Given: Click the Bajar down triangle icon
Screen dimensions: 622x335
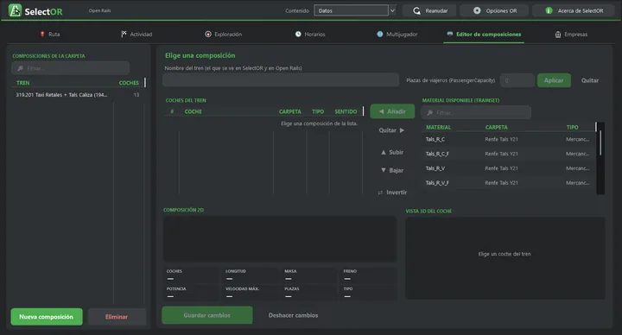Looking at the screenshot, I should 384,170.
